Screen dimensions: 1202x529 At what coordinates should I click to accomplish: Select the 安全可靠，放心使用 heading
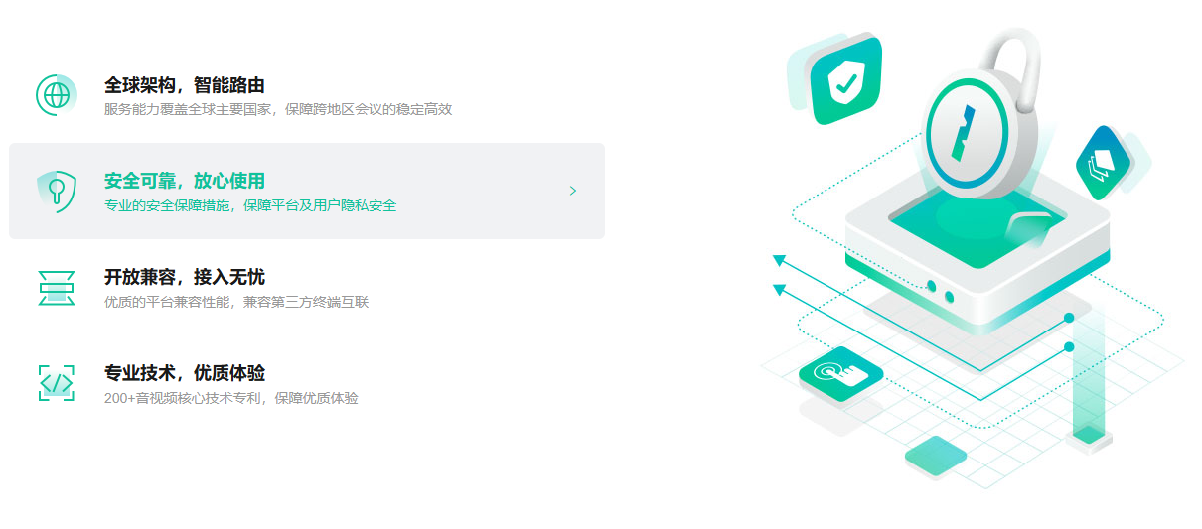[185, 181]
